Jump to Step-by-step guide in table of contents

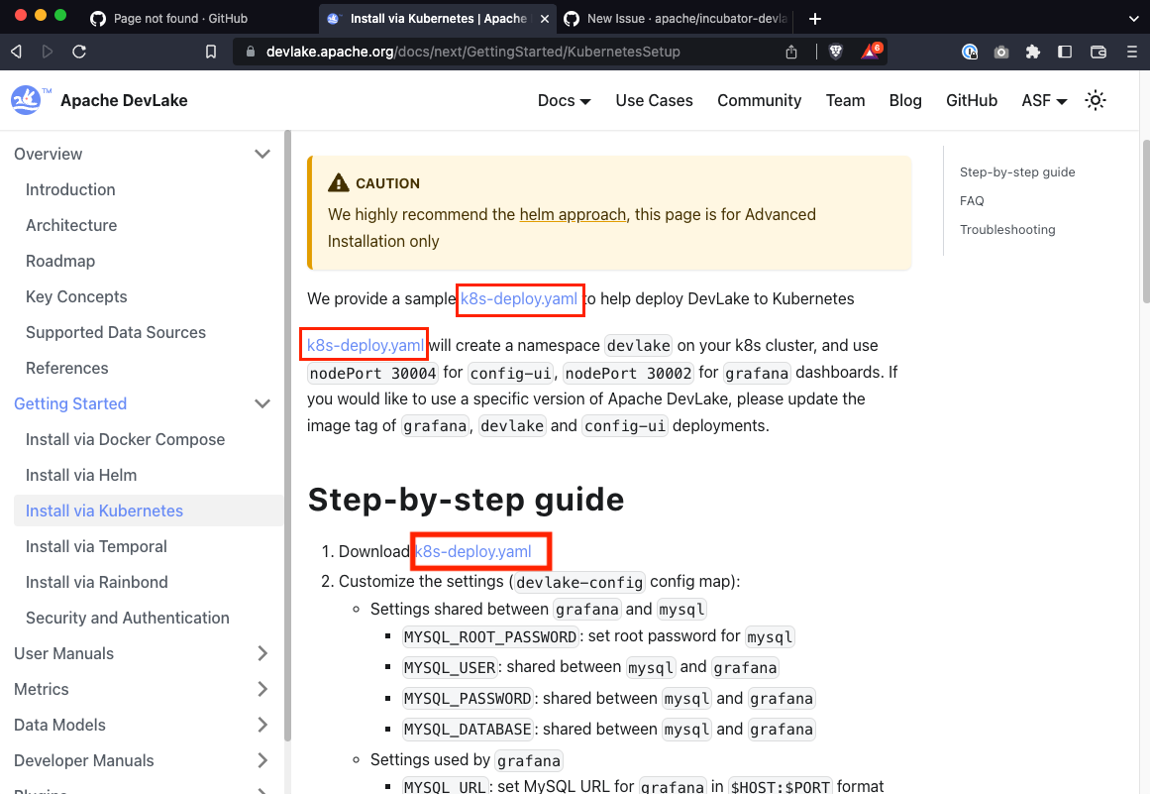tap(1017, 171)
